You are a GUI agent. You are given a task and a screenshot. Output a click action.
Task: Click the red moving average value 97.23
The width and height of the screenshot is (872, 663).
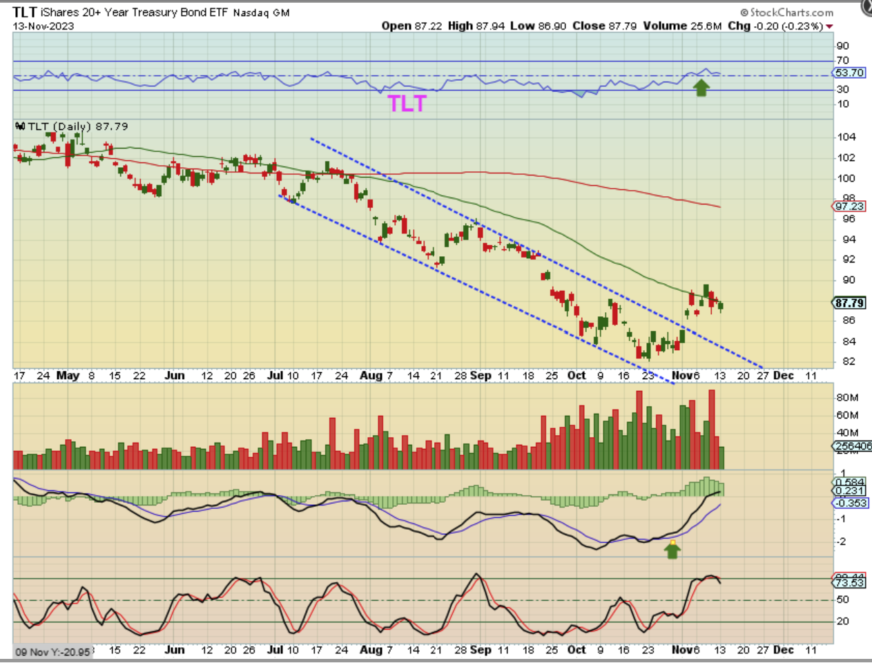[x=849, y=206]
